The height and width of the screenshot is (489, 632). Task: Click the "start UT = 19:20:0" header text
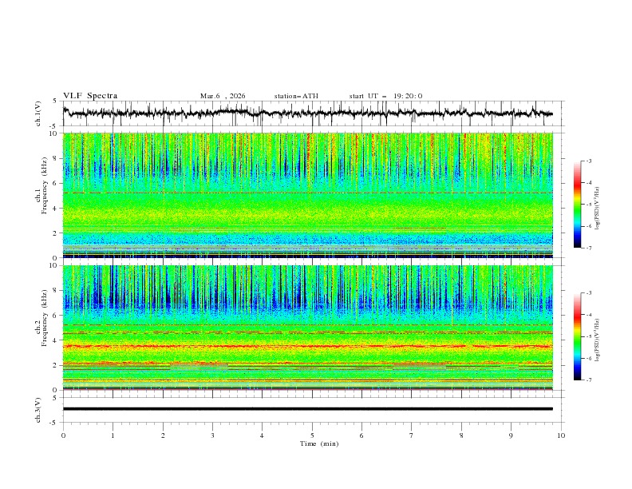pos(385,96)
